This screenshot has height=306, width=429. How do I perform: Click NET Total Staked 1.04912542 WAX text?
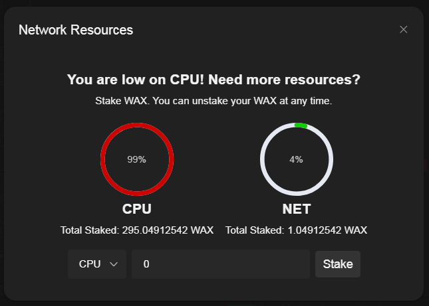(x=296, y=230)
